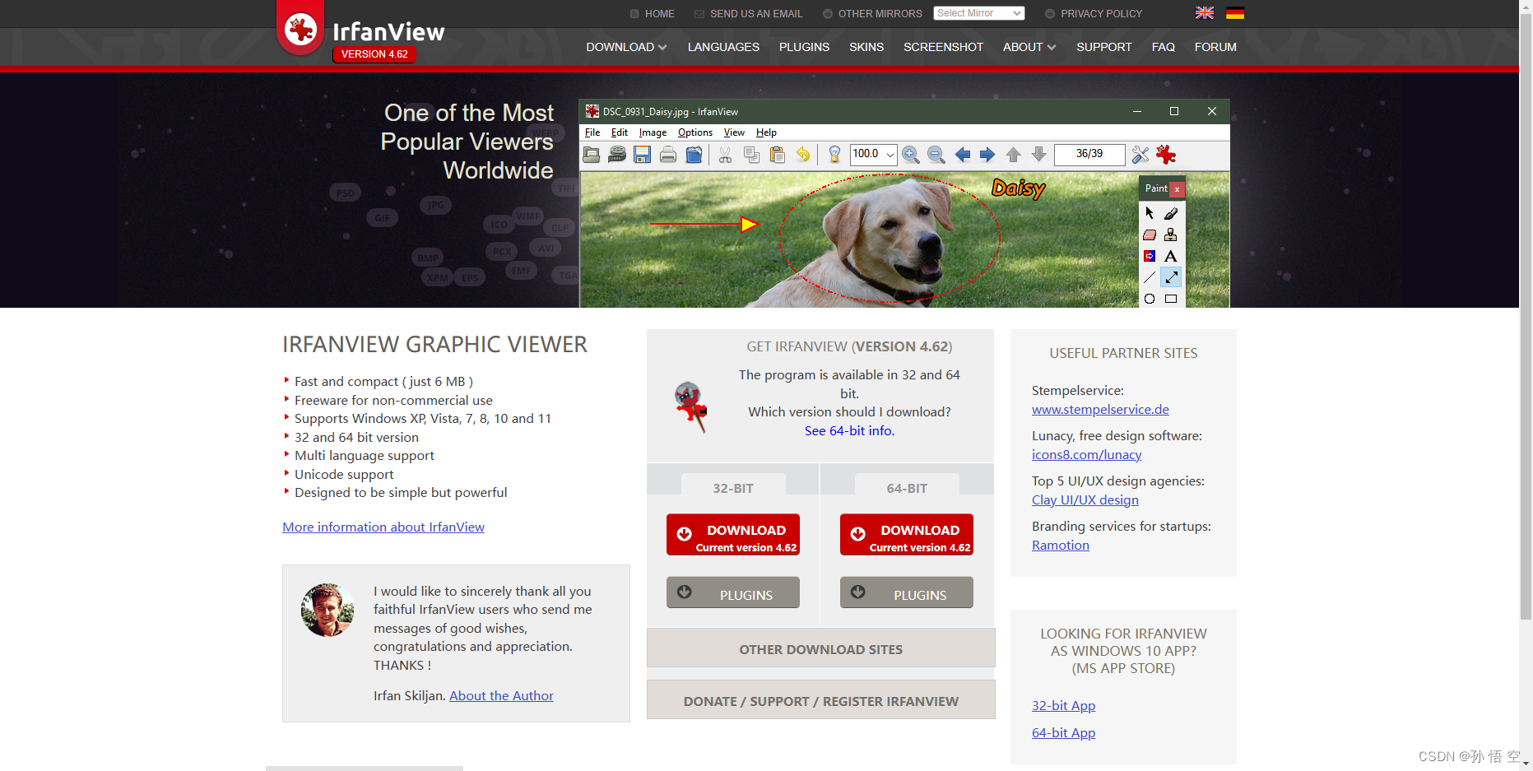1533x771 pixels.
Task: Click the Previous image blue left arrow
Action: pyautogui.click(x=963, y=155)
